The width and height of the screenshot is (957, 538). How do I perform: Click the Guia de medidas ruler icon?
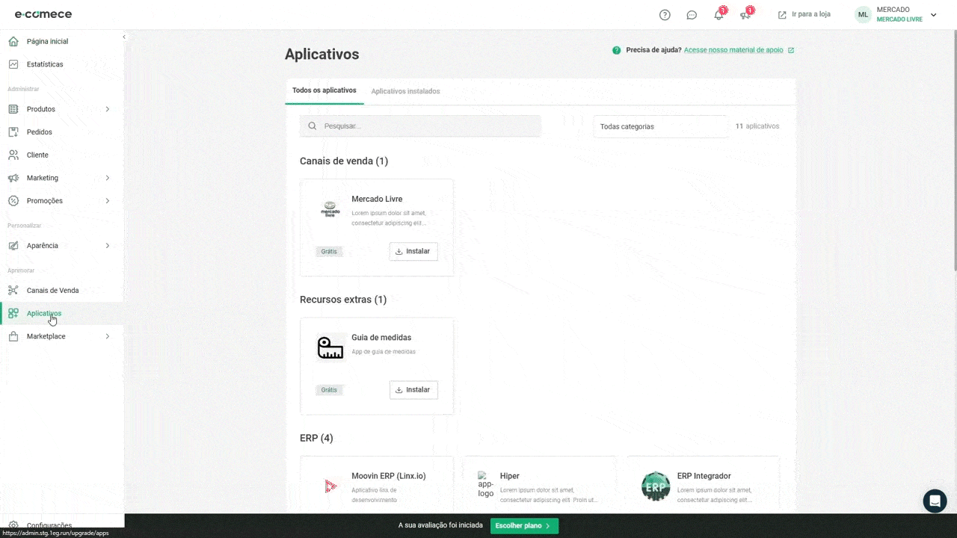pos(330,348)
